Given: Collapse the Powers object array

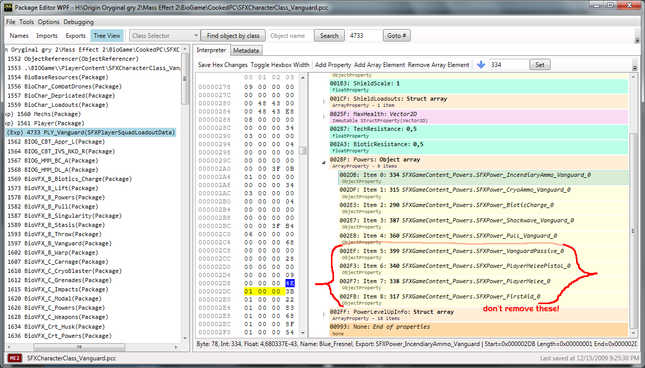Looking at the screenshot, I should 324,163.
